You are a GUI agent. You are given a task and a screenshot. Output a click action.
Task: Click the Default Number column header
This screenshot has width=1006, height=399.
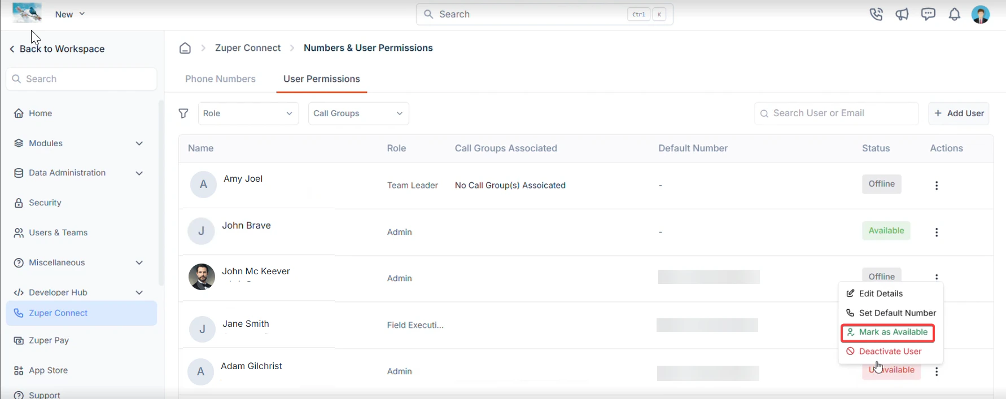click(693, 148)
